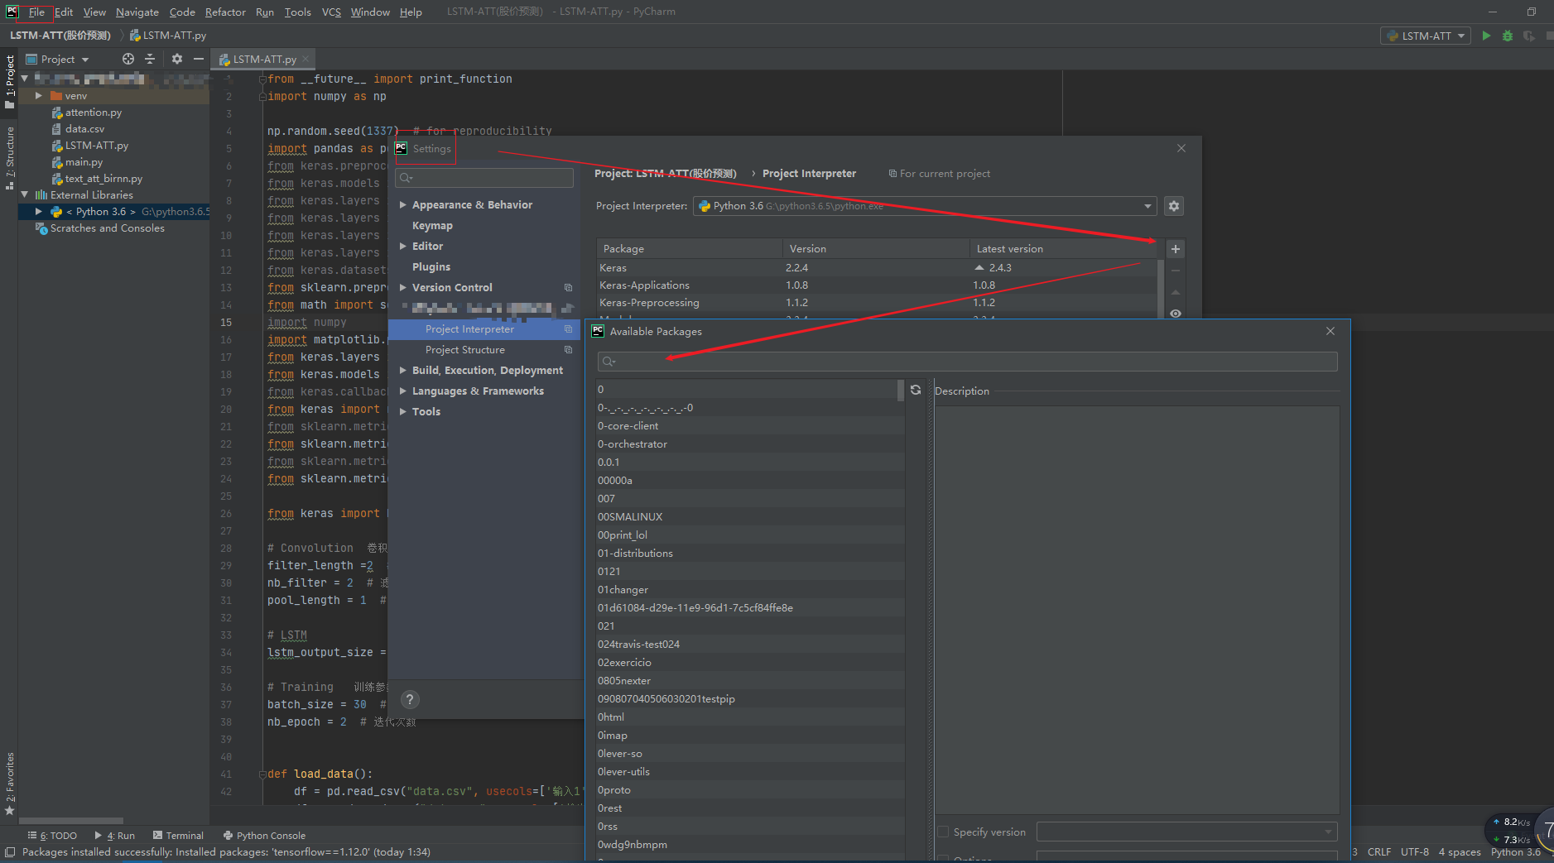Viewport: 1554px width, 863px height.
Task: Toggle the Project side tab
Action: (x=10, y=81)
